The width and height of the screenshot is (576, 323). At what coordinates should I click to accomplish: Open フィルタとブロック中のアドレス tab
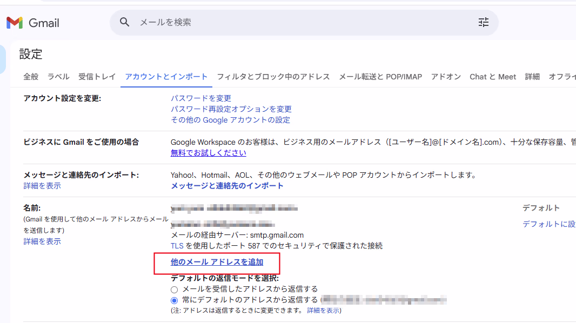pyautogui.click(x=273, y=77)
